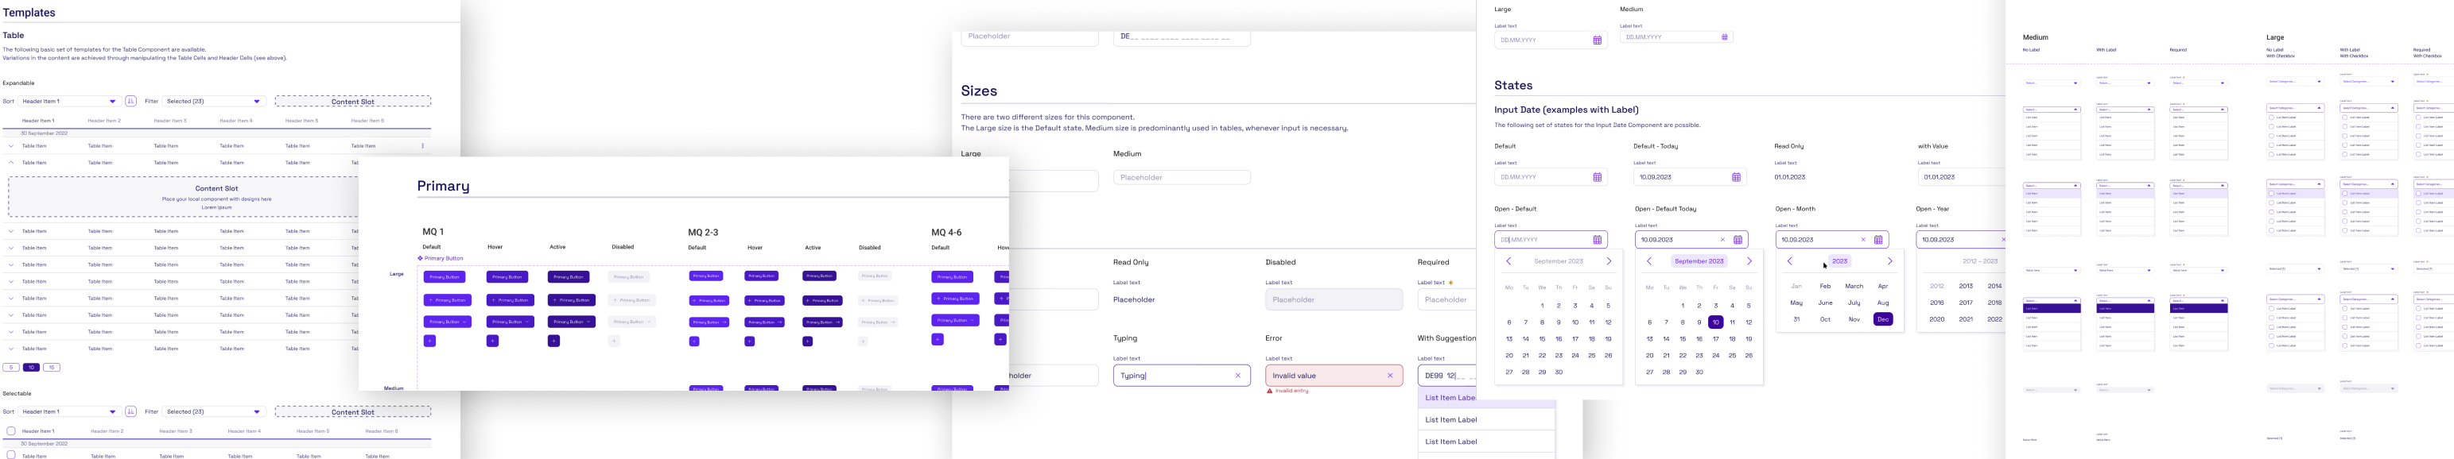Clear the Typing state input with its X icon
This screenshot has height=459, width=2454.
click(1237, 375)
